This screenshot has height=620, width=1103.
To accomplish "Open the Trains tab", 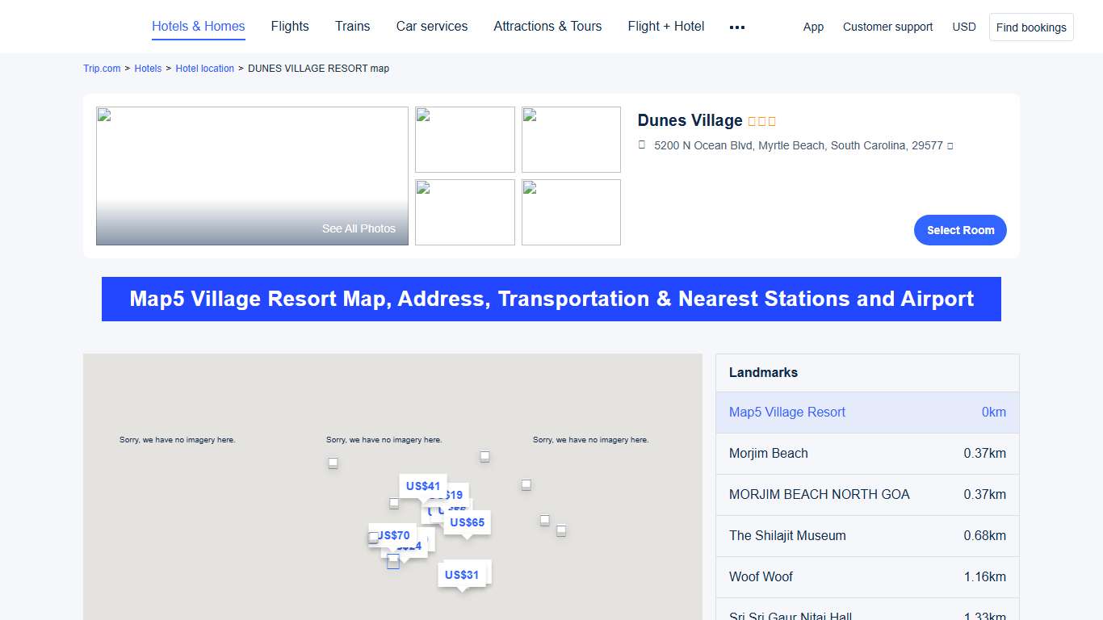I will pos(352,26).
